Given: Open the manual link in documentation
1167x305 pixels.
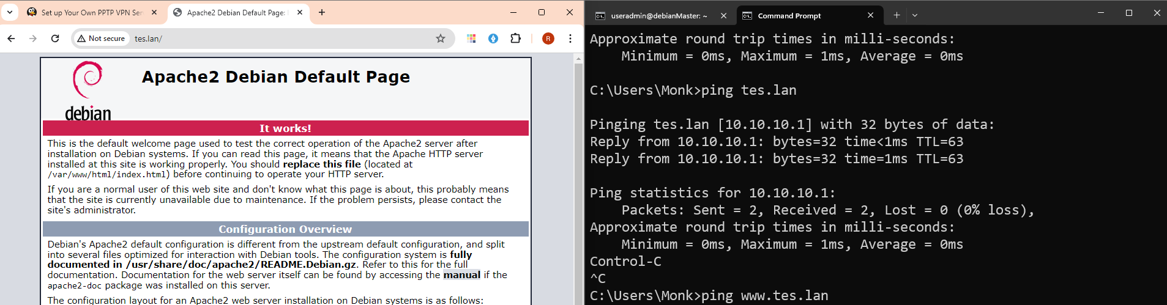Looking at the screenshot, I should tap(462, 275).
